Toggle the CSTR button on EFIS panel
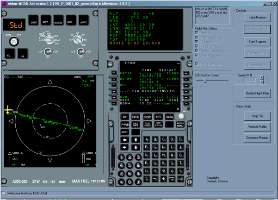Image resolution: width=278 pixels, height=200 pixels. 33,20
